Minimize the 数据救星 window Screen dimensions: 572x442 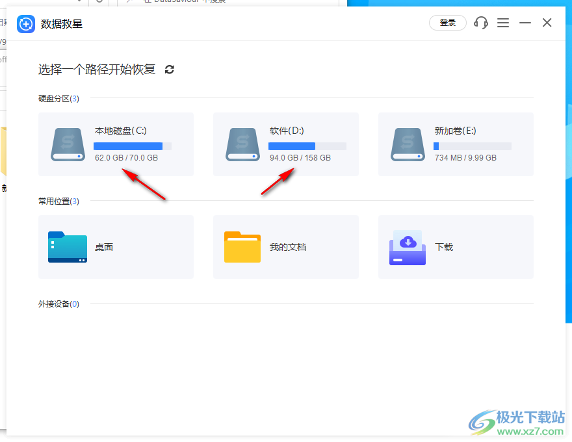tap(525, 23)
